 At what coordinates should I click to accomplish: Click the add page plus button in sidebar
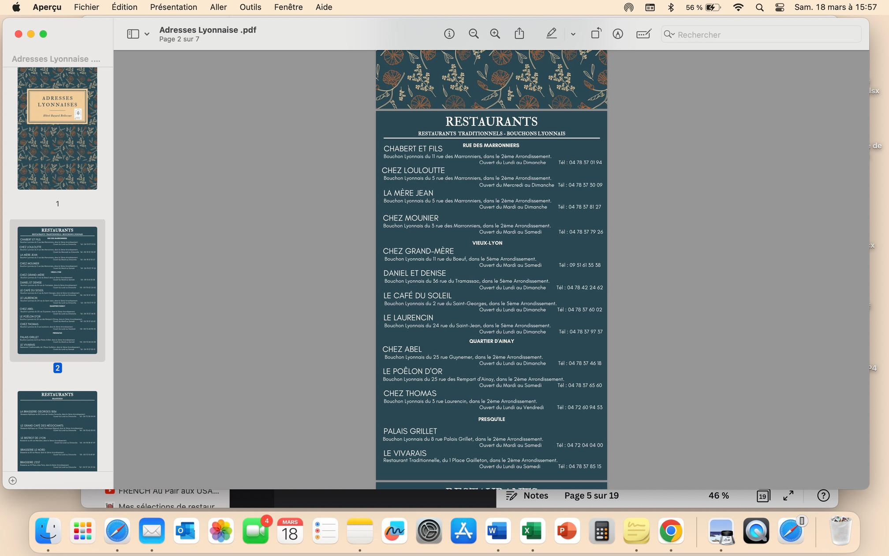point(13,481)
